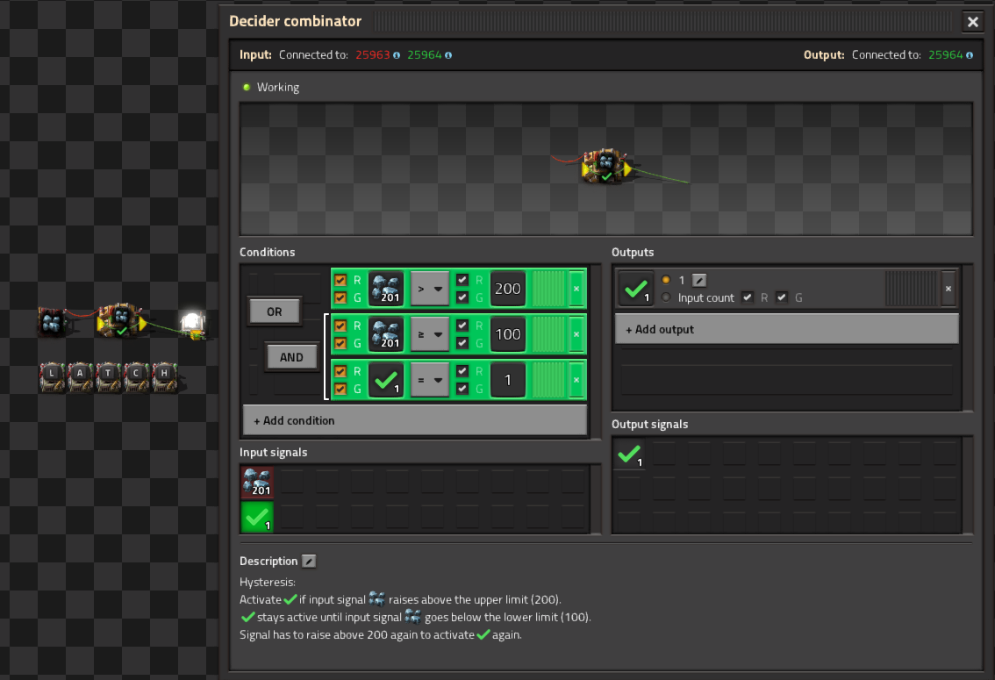Select the Input count radio option

click(x=666, y=297)
